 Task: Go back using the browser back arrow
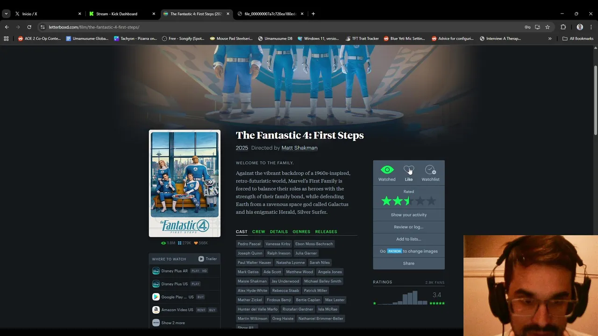coord(7,27)
